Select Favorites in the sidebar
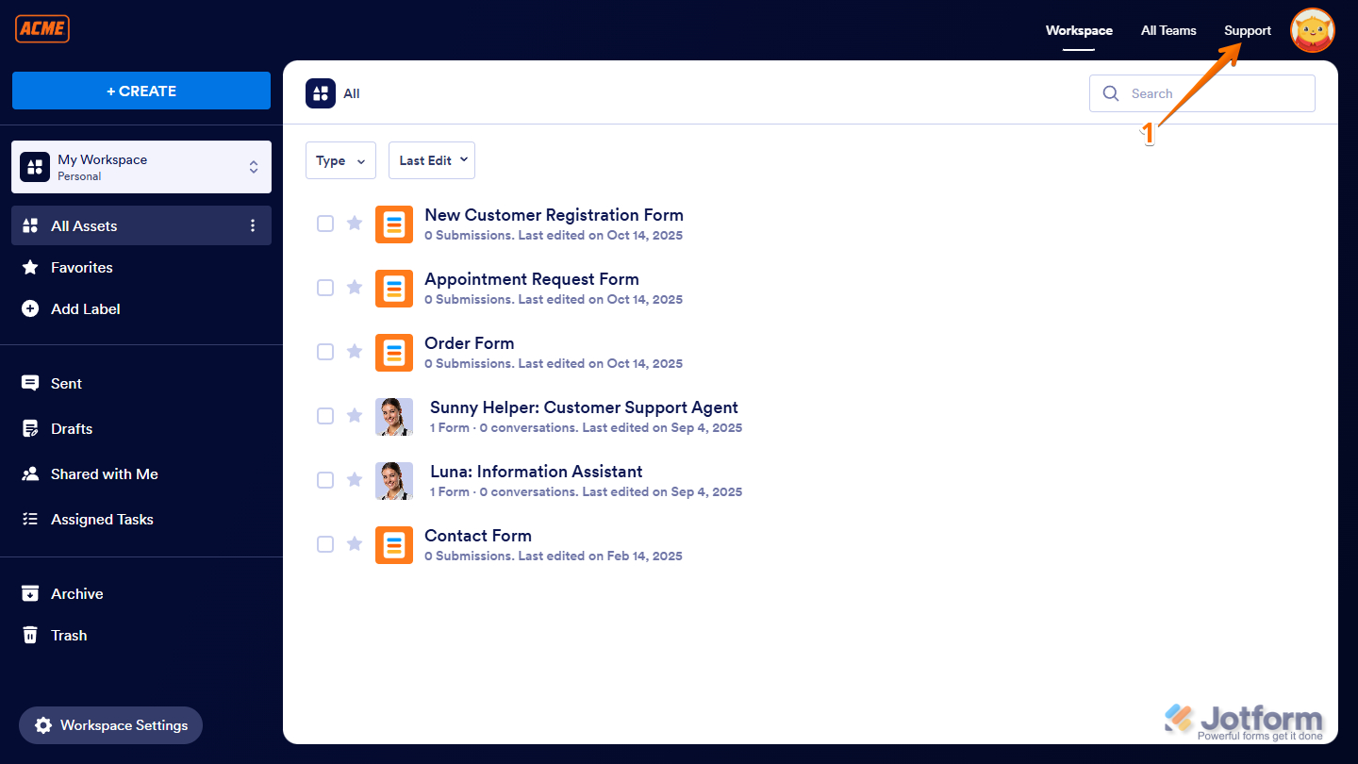 tap(79, 267)
